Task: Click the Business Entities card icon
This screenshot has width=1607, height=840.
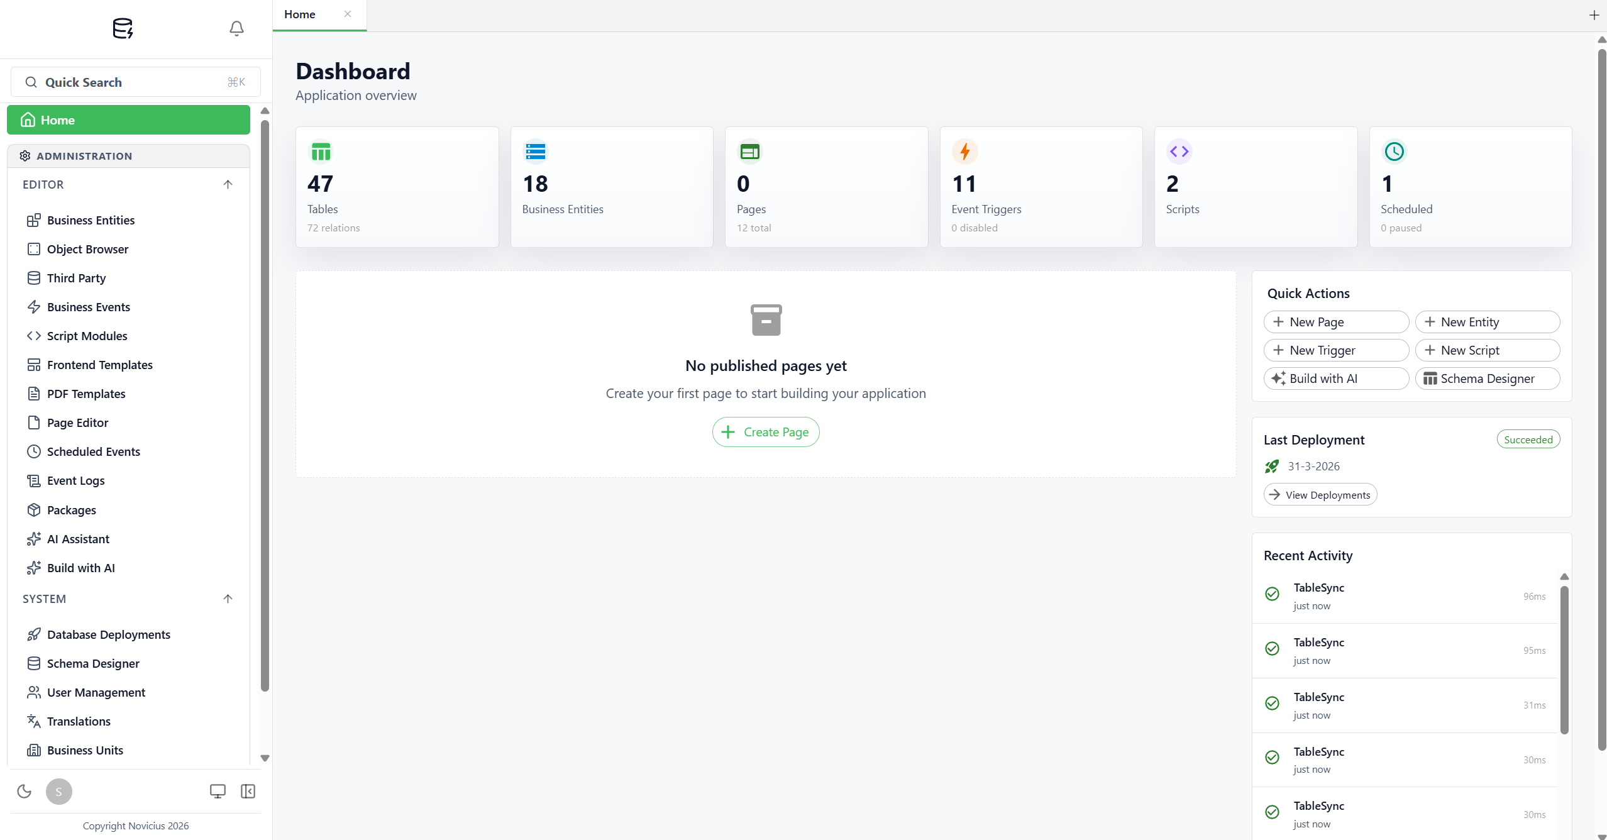Action: coord(536,152)
